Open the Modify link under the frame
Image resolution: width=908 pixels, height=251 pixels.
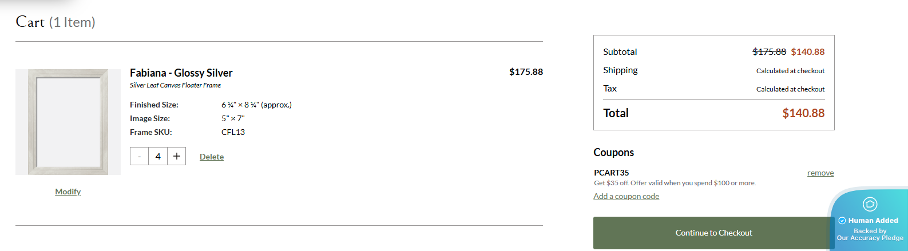[68, 192]
